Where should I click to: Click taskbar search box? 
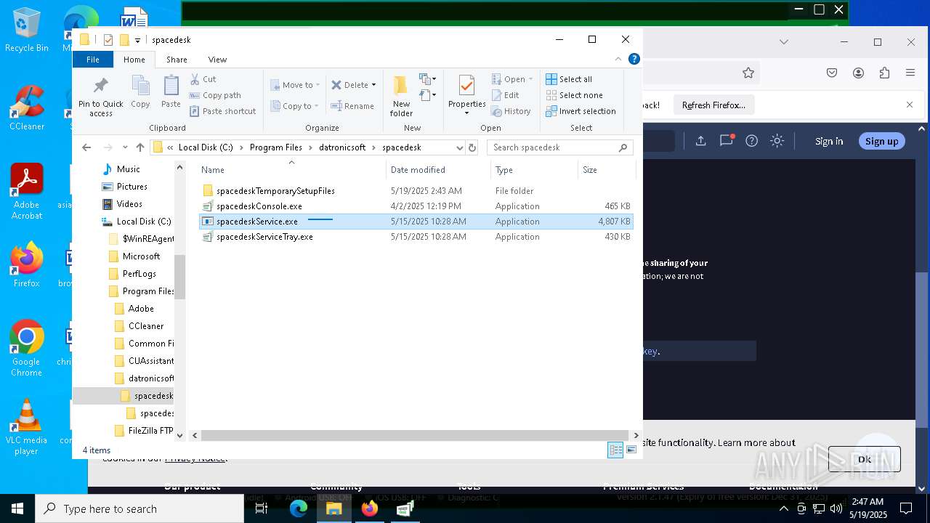coord(139,508)
